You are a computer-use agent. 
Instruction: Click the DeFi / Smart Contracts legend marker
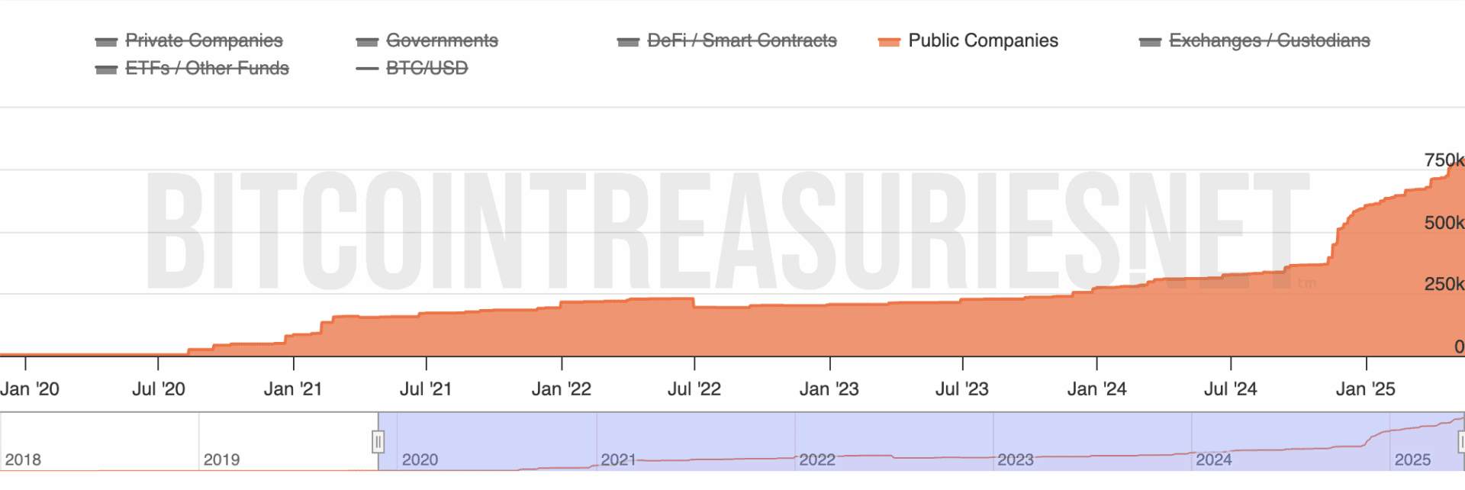point(628,42)
